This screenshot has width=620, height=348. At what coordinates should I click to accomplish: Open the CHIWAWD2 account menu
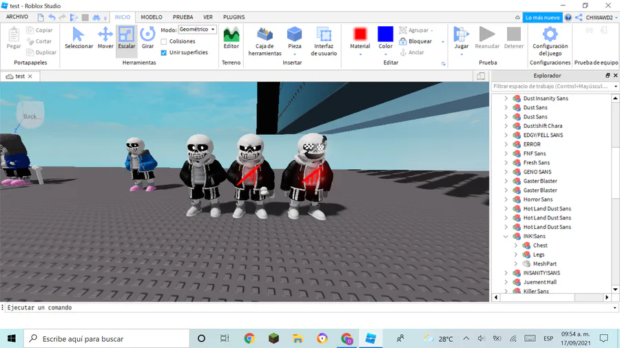coord(601,17)
